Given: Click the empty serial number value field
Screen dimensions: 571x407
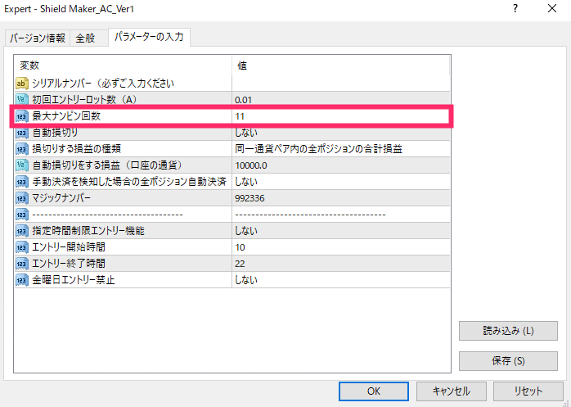Looking at the screenshot, I should [341, 84].
